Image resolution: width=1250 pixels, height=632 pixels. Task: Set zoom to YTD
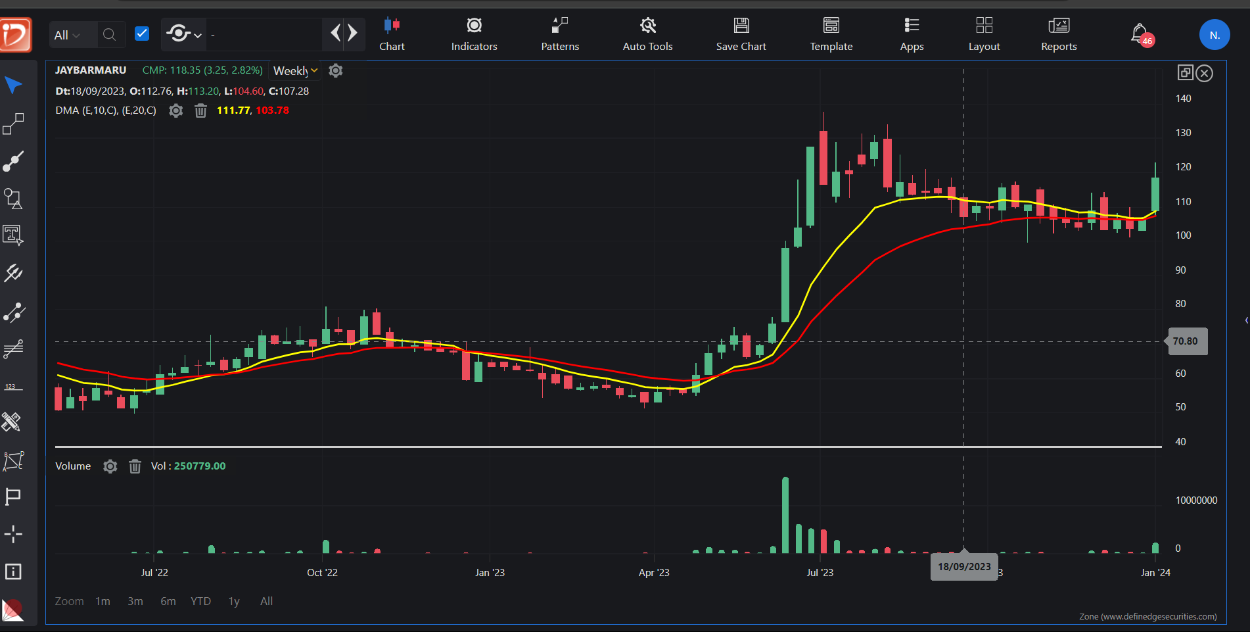pyautogui.click(x=200, y=601)
